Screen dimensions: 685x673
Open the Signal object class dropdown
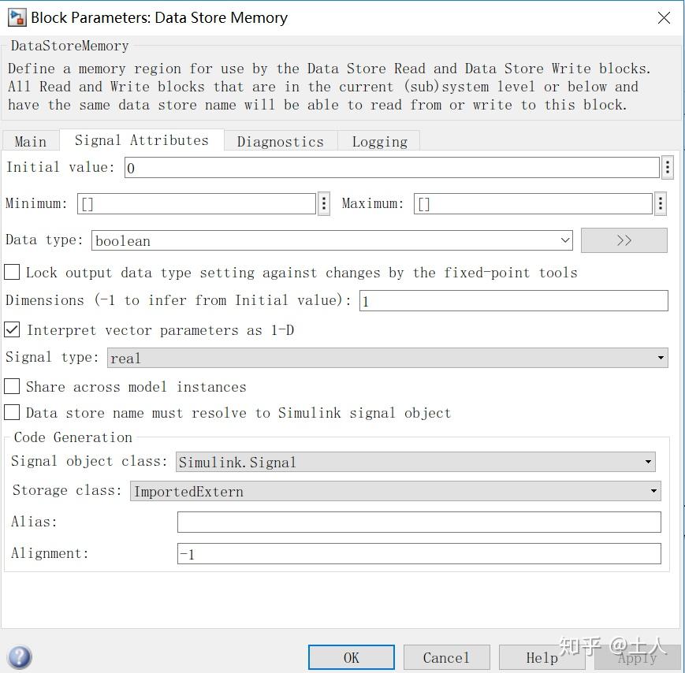coord(647,462)
